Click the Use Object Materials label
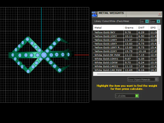The height and width of the screenshot is (123, 164). (139, 79)
